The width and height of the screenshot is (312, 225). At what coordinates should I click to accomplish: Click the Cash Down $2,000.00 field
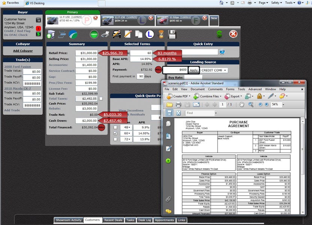click(x=87, y=121)
